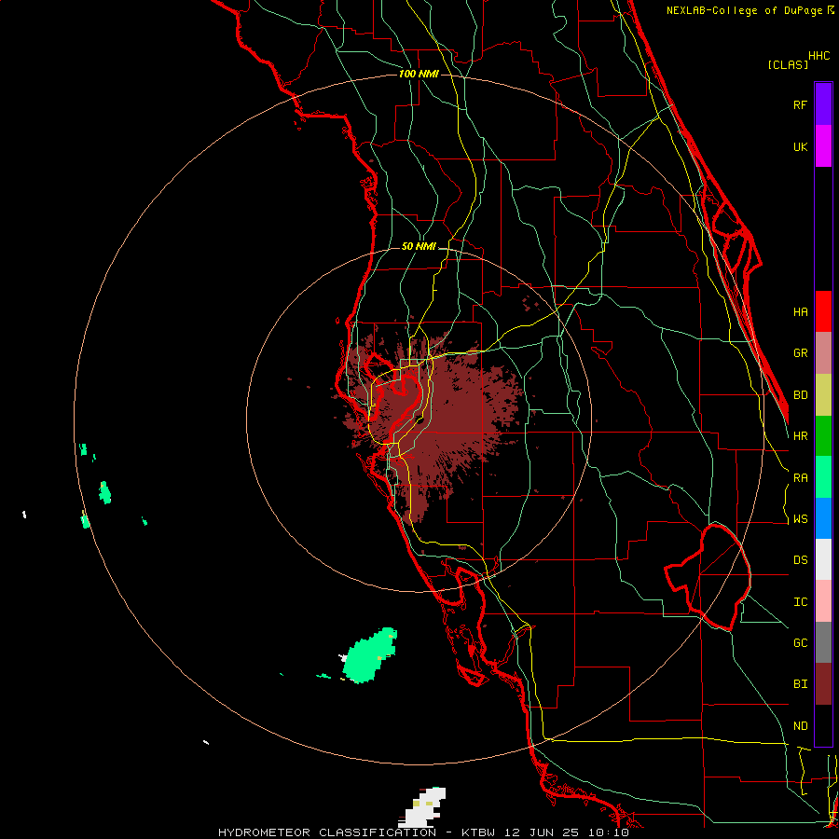Click the "RF" legend label
Image resolution: width=839 pixels, height=839 pixels.
click(x=800, y=104)
